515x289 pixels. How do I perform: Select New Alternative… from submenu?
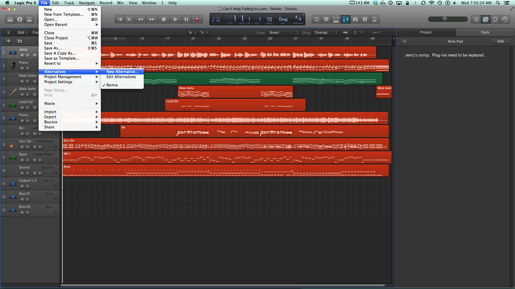coord(122,72)
